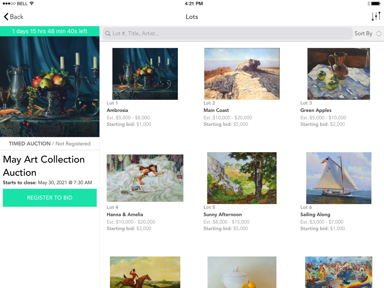
Task: Open the Sailing Along sailboat thumbnail
Action: coord(339,178)
